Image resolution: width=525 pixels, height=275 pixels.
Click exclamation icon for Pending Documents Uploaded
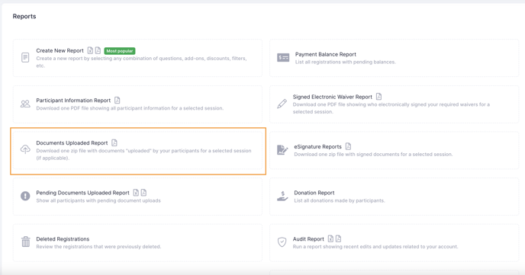25,196
